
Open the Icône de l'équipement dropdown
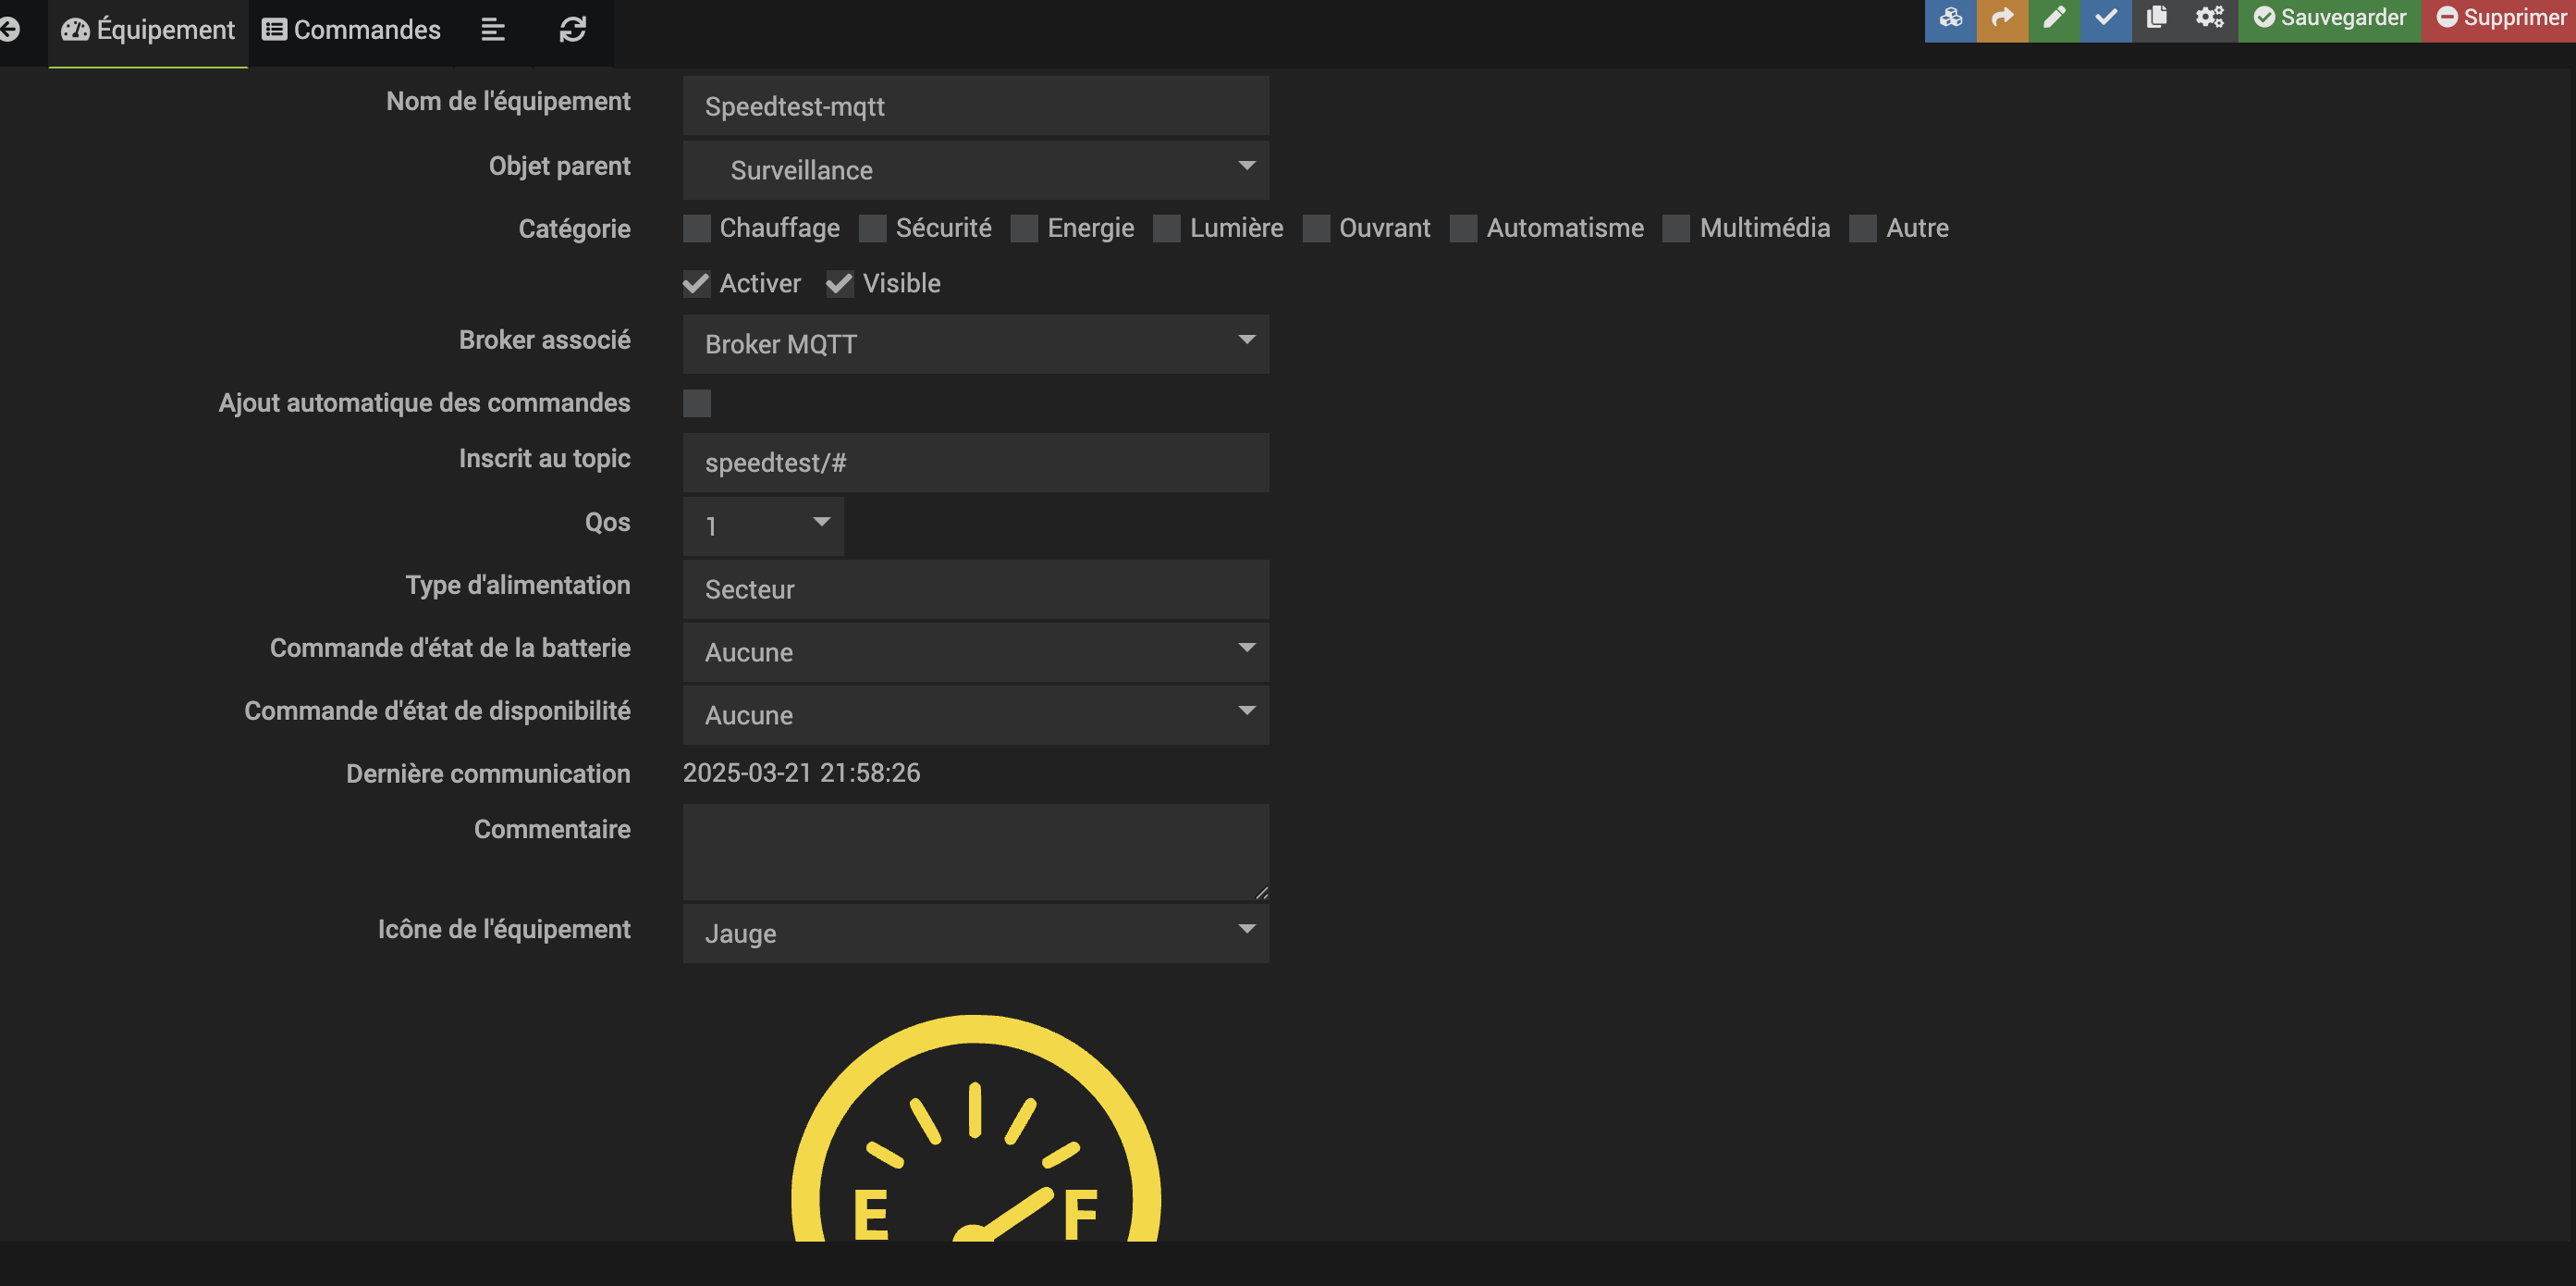click(976, 934)
